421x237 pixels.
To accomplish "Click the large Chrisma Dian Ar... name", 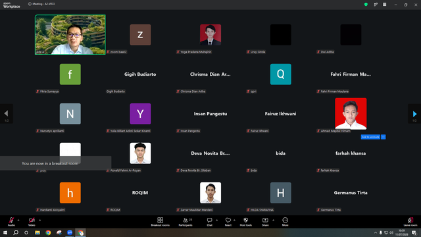I will (210, 74).
